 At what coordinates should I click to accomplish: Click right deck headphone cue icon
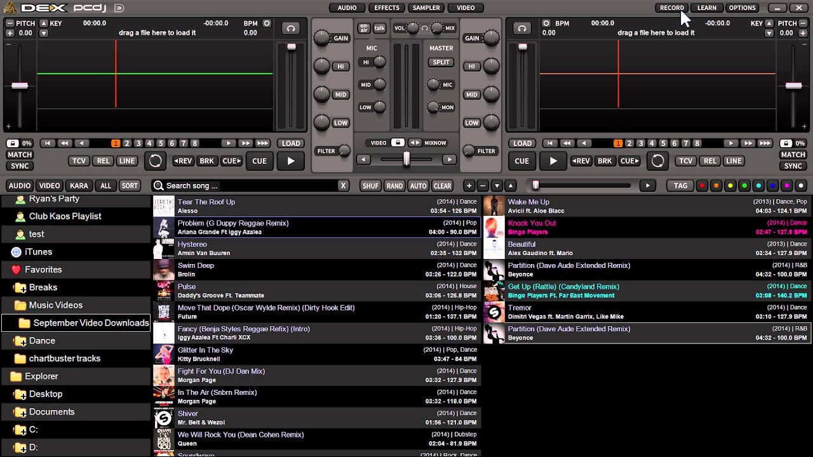point(521,29)
